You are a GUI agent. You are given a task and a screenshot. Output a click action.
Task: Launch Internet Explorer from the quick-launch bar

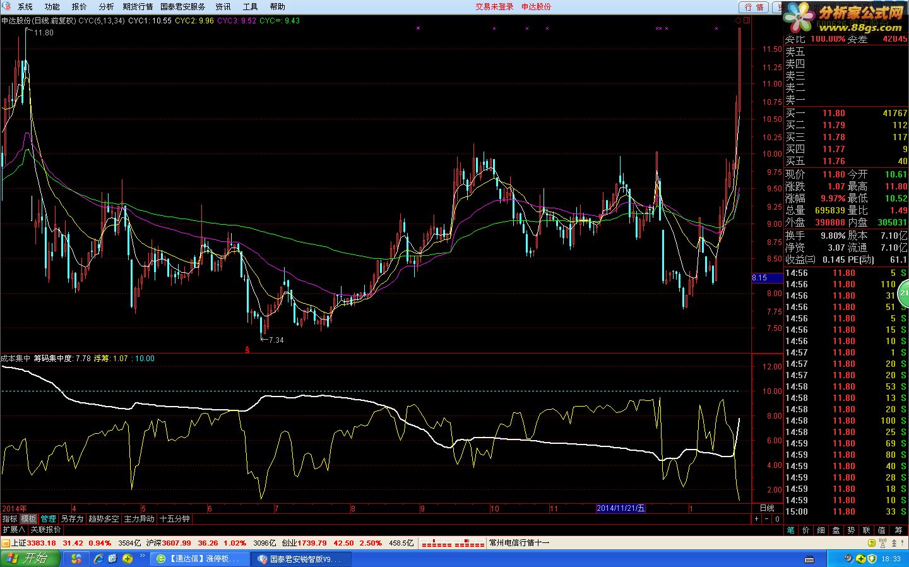tap(98, 559)
